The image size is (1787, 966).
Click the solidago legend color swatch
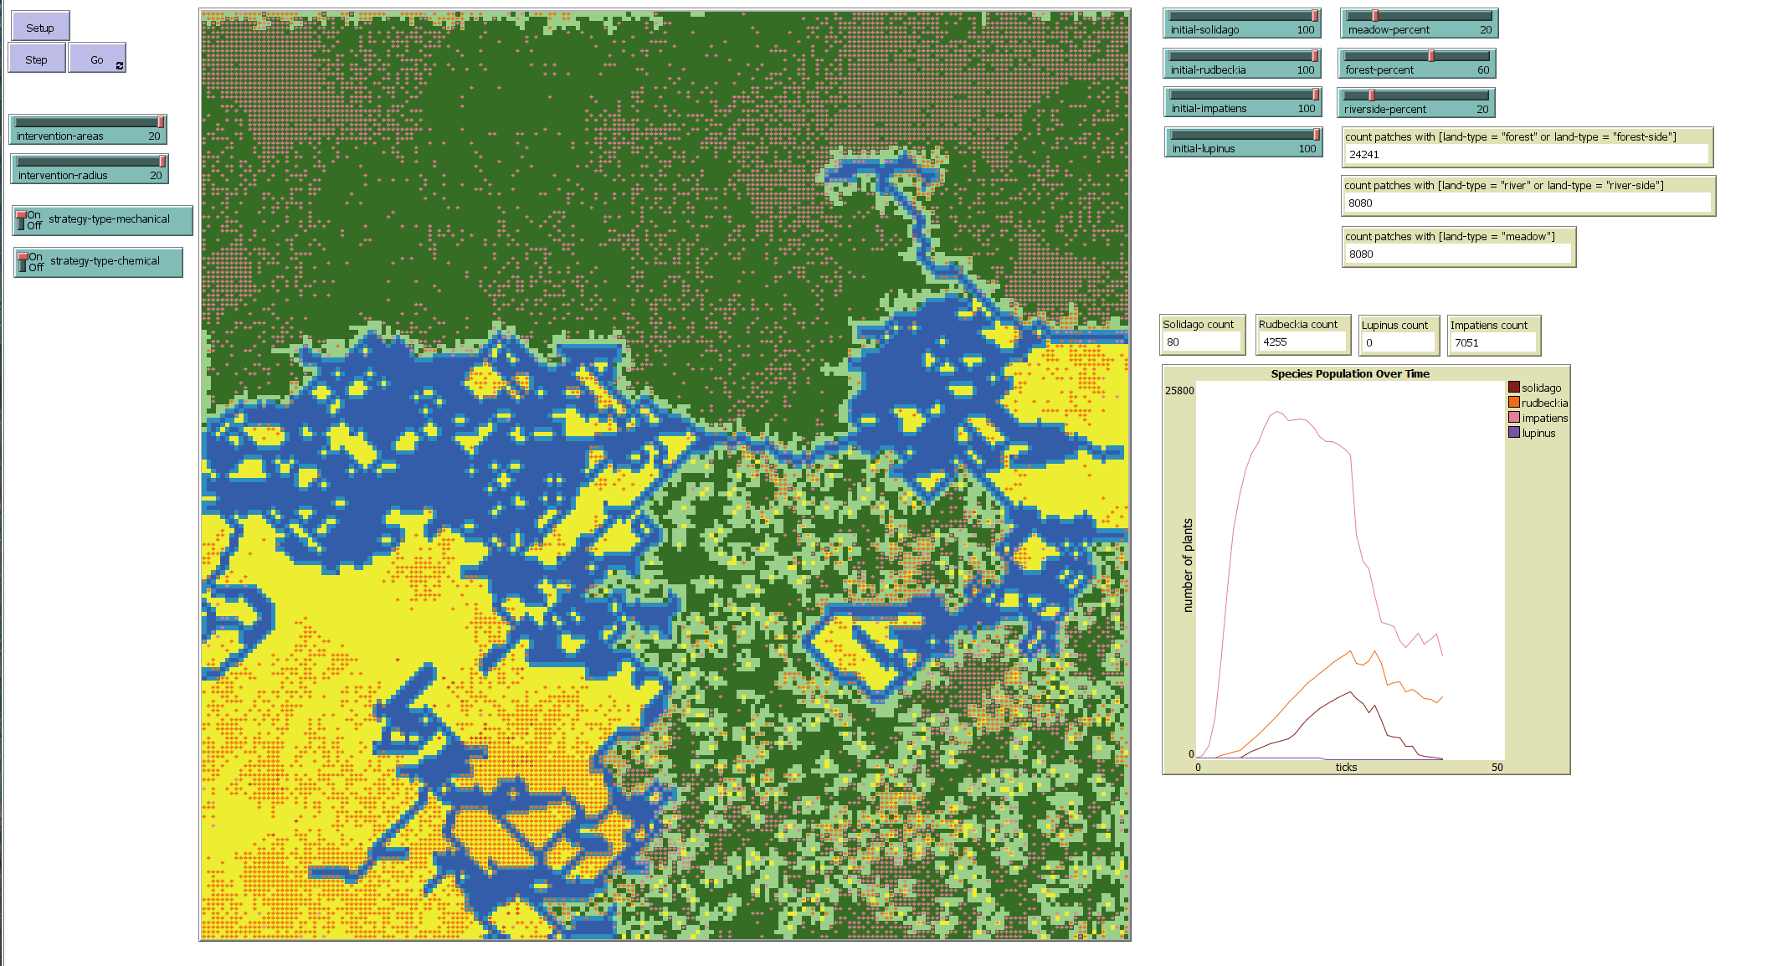1514,388
